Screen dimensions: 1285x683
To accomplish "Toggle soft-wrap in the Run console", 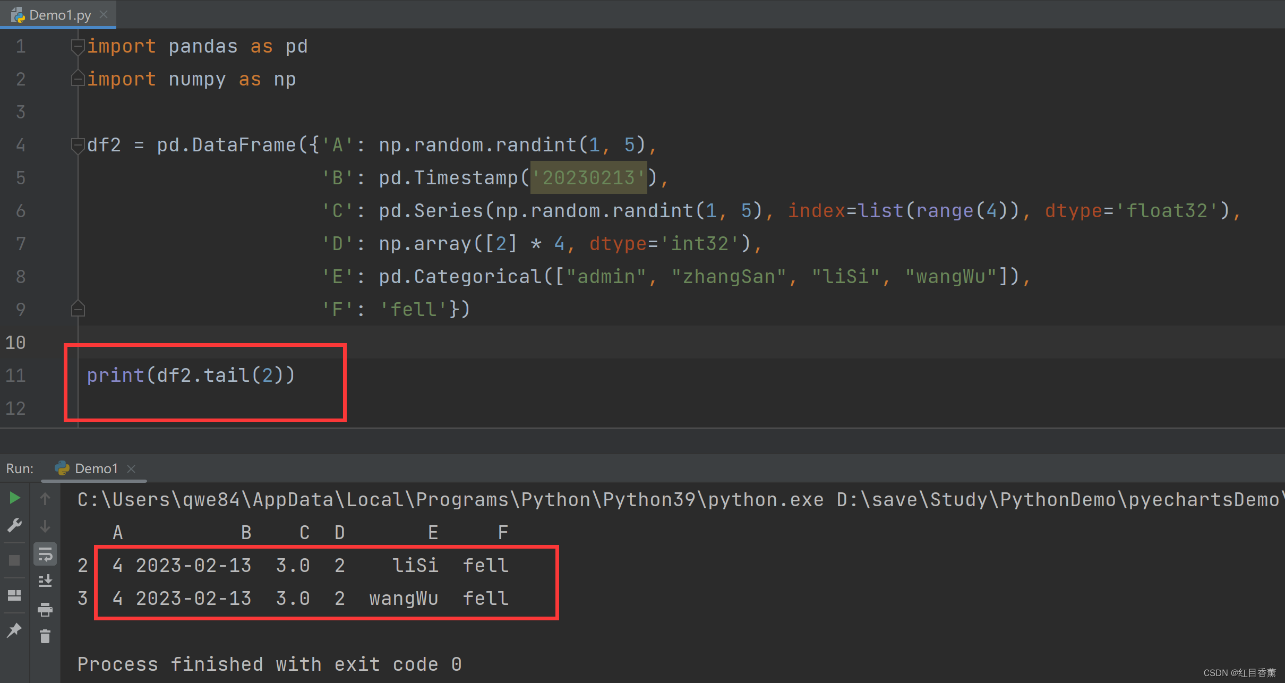I will coord(45,555).
